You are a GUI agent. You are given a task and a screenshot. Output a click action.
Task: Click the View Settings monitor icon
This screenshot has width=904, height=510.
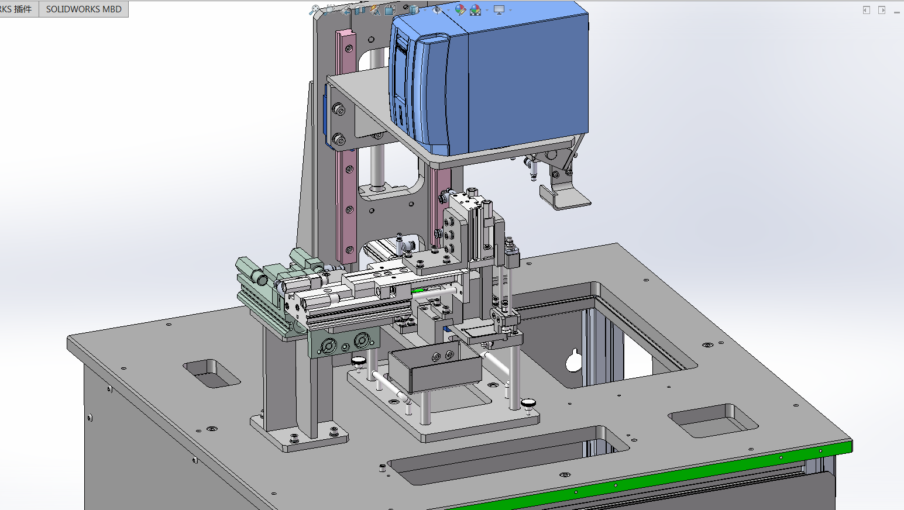click(499, 10)
